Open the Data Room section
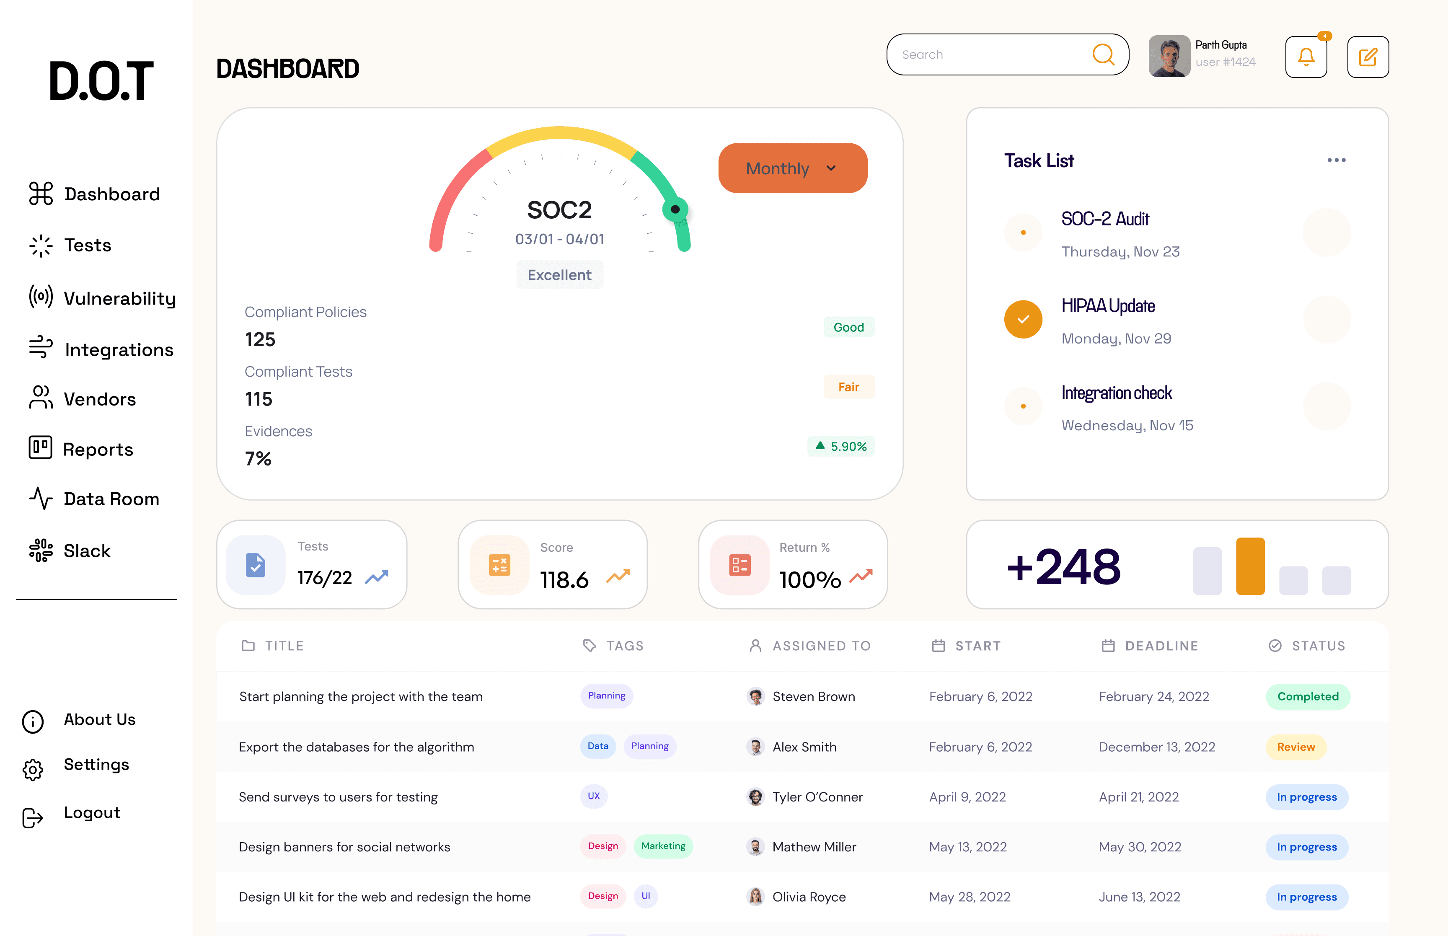Viewport: 1448px width, 936px height. [40, 499]
